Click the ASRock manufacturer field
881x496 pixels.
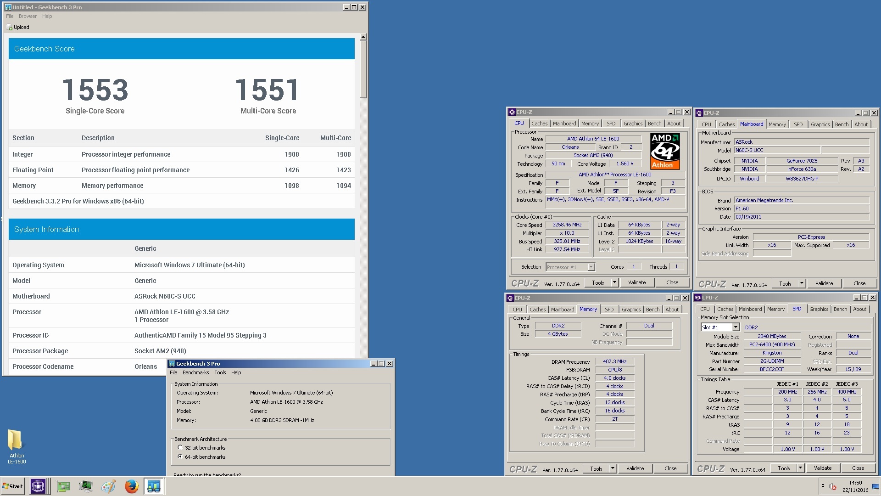coord(802,142)
